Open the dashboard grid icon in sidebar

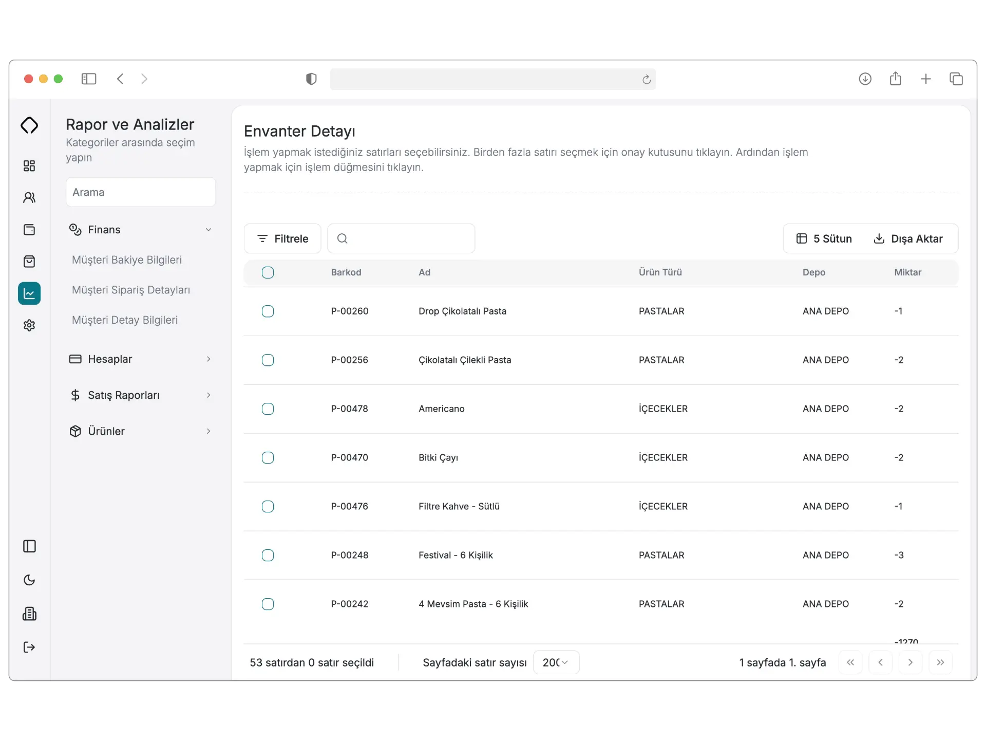coord(29,165)
